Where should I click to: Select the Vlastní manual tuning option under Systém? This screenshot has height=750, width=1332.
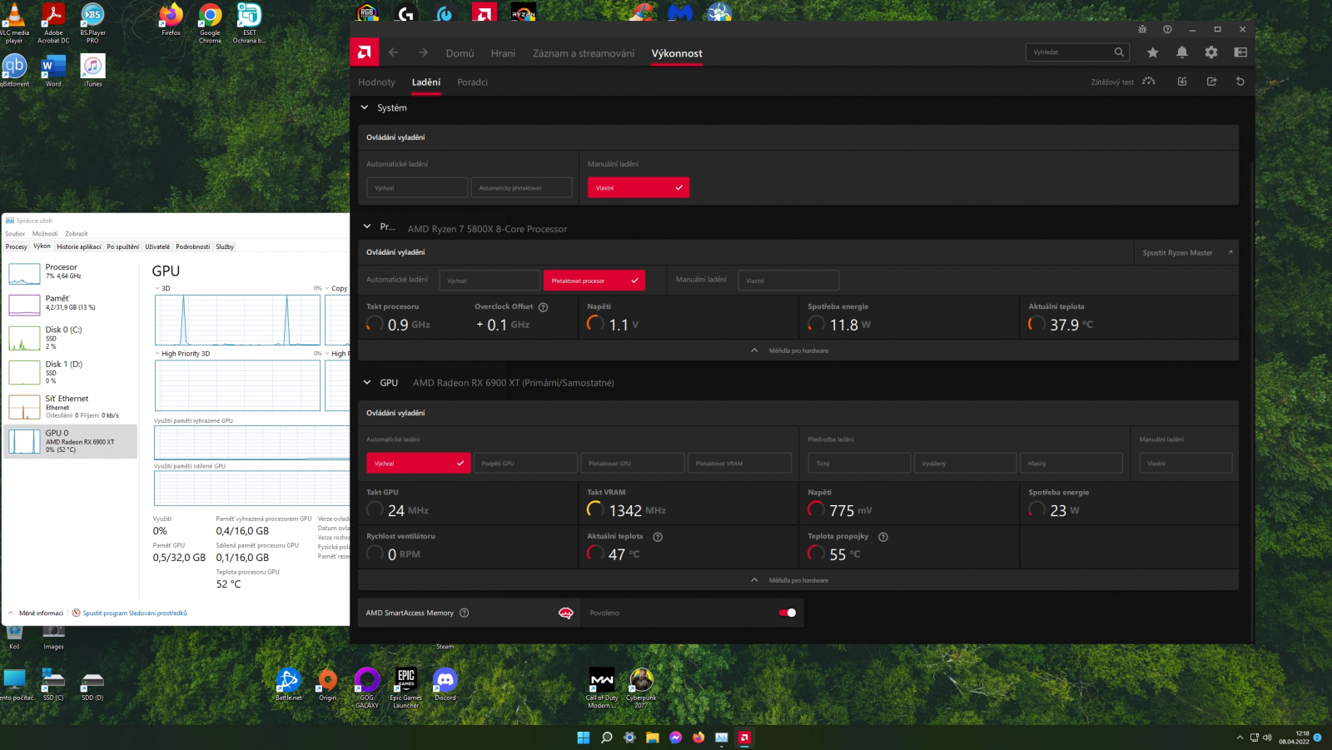coord(638,188)
